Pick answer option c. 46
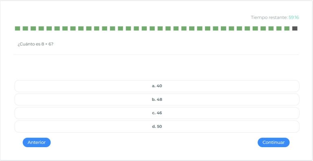Screen dimensions: 313x161 tap(157, 113)
